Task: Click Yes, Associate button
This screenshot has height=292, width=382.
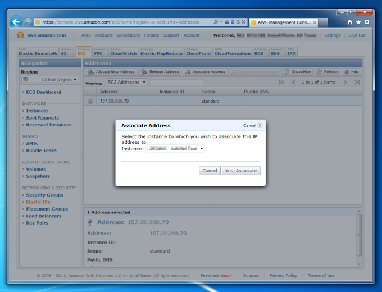Action: tap(241, 171)
